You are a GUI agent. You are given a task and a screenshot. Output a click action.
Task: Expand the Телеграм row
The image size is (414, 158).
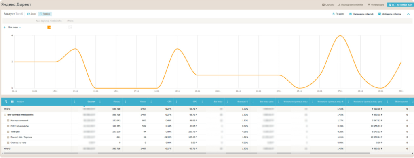8,131
